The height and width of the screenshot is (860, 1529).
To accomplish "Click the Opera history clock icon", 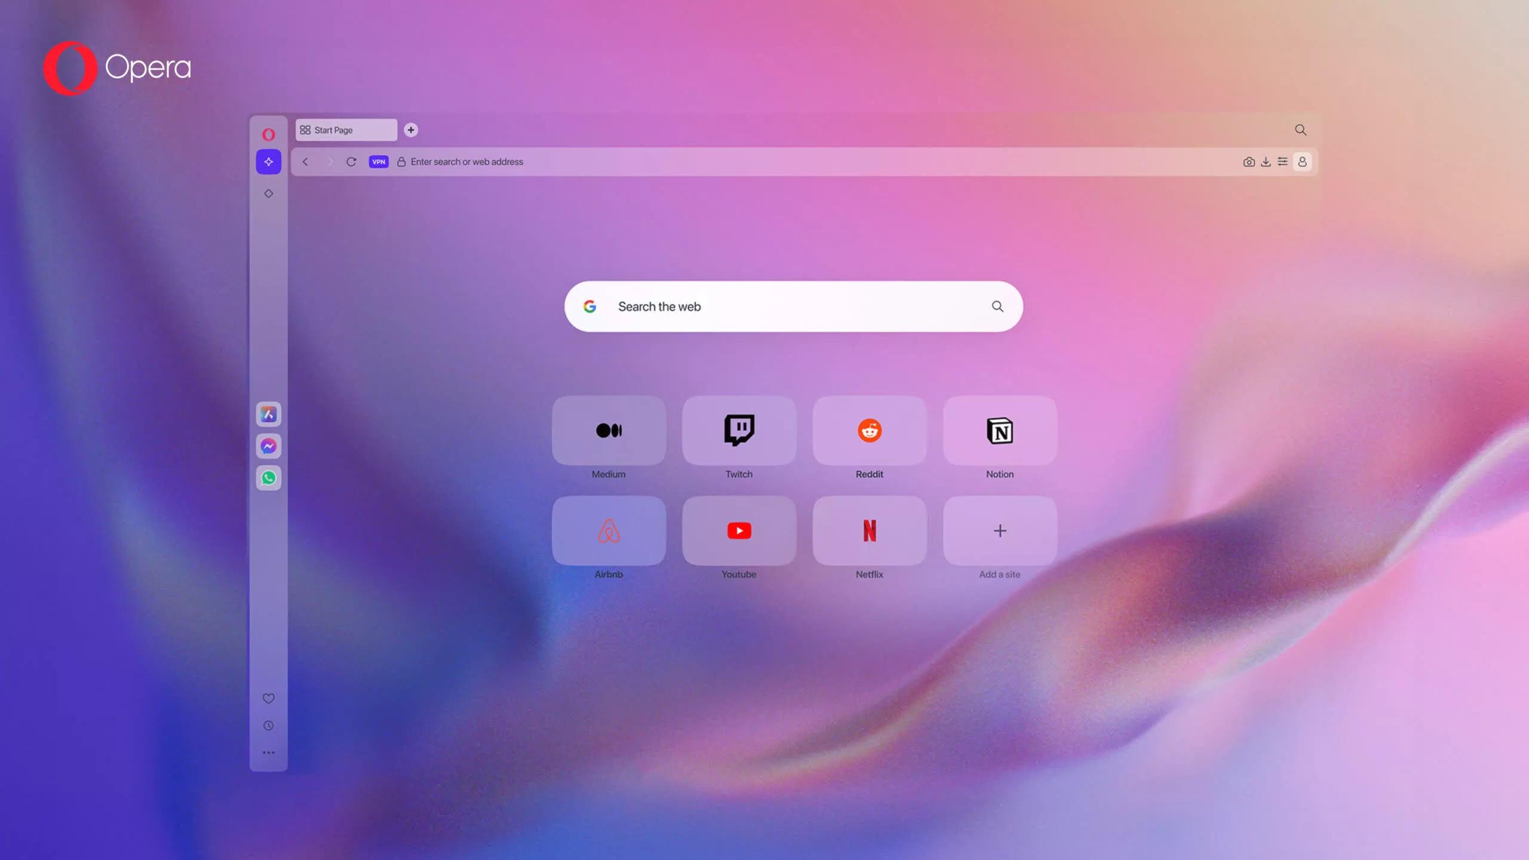I will 268,726.
